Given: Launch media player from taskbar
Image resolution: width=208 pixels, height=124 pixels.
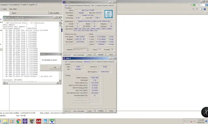Looking at the screenshot, I should 12,121.
